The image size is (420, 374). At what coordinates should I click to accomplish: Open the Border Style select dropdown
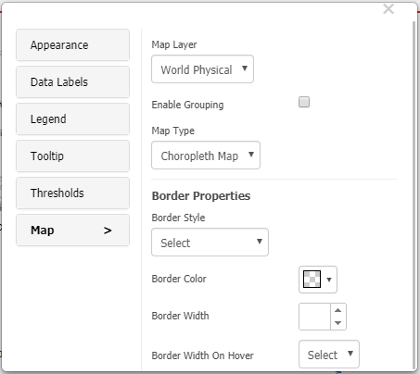[x=210, y=243]
